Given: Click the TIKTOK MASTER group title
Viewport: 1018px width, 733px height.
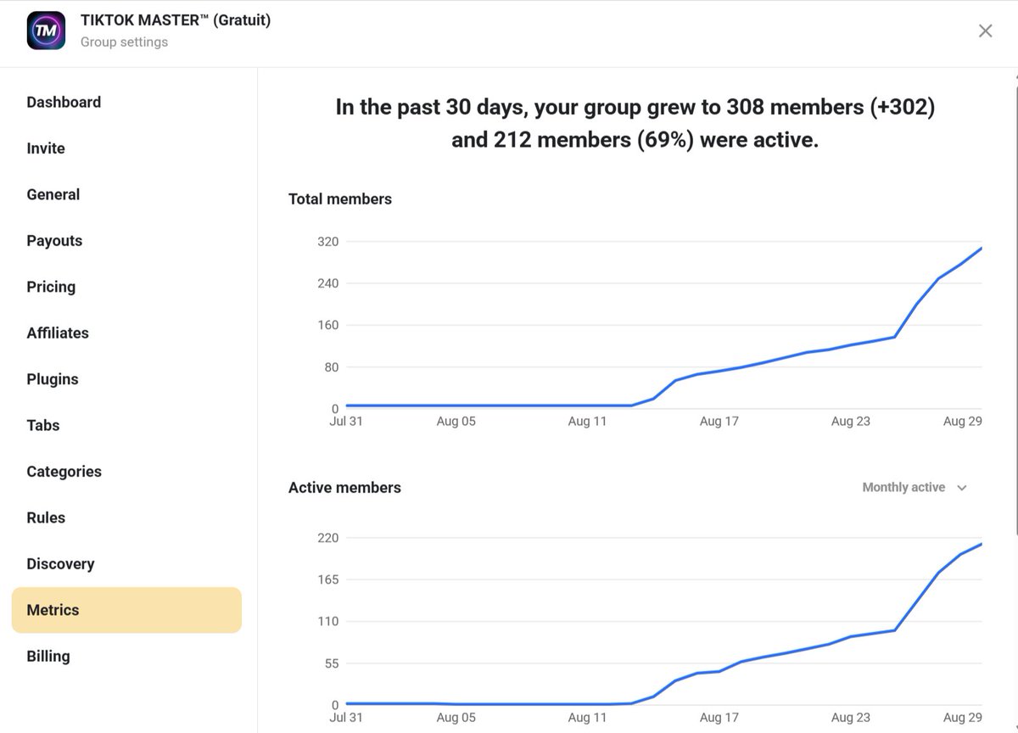Looking at the screenshot, I should coord(176,19).
